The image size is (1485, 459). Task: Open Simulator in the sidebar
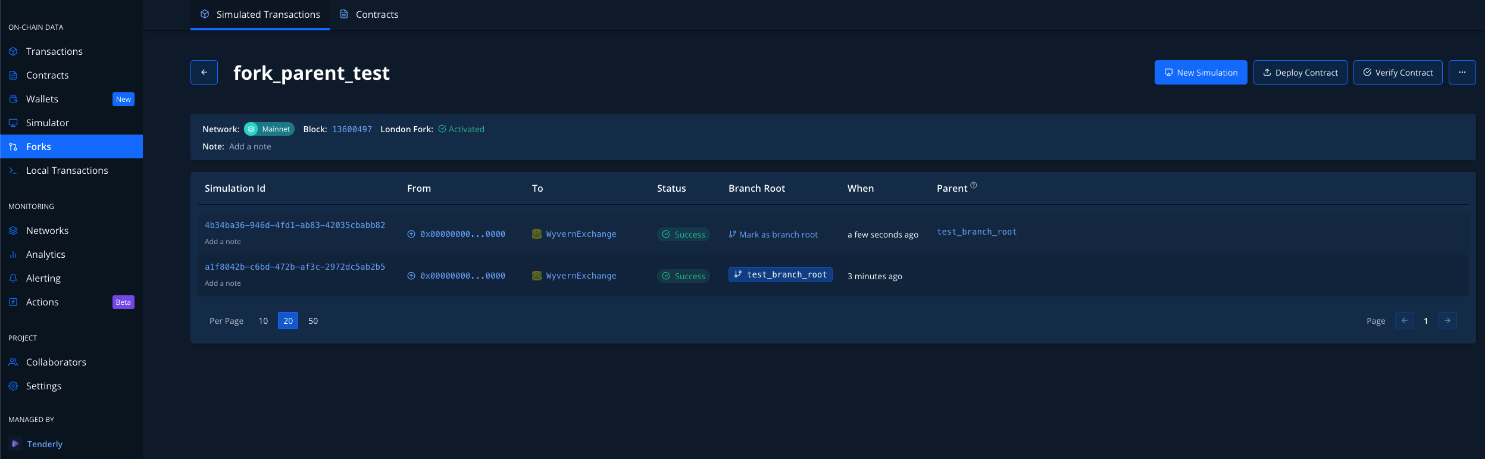71,123
